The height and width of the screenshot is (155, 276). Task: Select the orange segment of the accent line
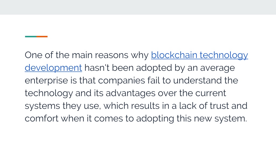pos(42,37)
